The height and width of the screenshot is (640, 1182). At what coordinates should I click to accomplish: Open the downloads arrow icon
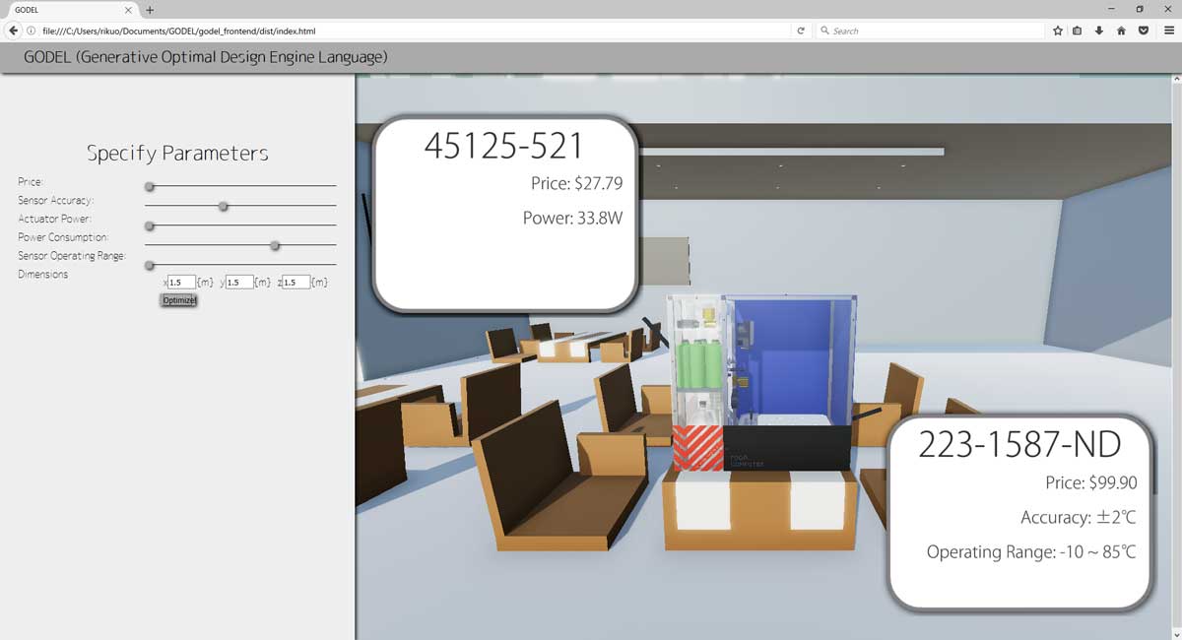[x=1099, y=31]
